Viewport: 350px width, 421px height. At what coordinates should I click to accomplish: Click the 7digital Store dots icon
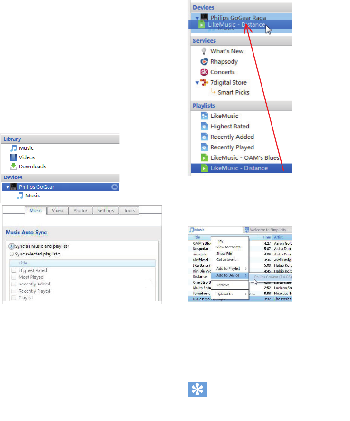(204, 82)
